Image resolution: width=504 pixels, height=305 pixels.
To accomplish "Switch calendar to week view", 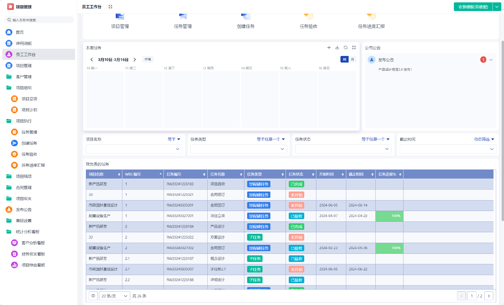I will [x=344, y=59].
